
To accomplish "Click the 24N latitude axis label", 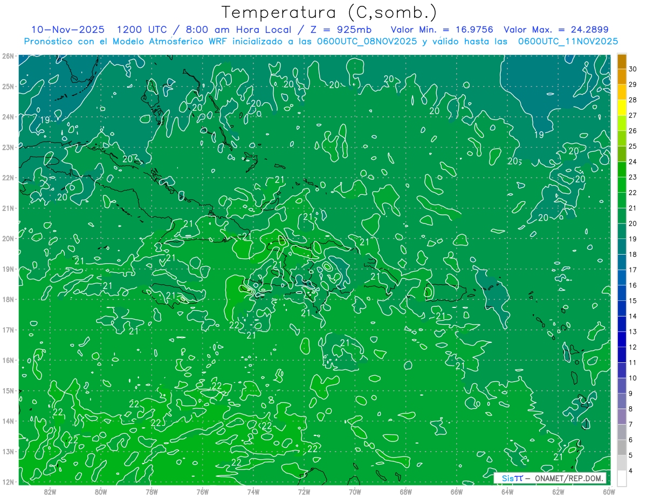I will pos(8,117).
